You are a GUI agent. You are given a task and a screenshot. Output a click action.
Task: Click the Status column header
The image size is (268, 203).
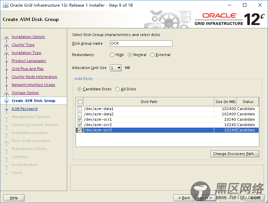tap(248, 102)
